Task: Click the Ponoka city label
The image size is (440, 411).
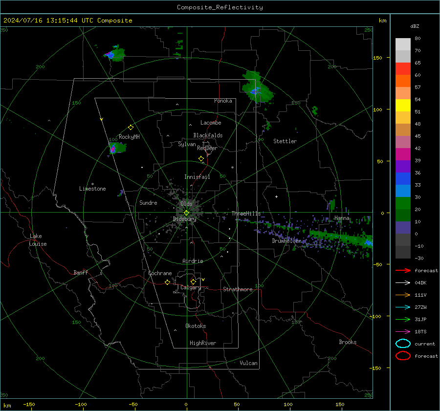Action: coord(223,101)
